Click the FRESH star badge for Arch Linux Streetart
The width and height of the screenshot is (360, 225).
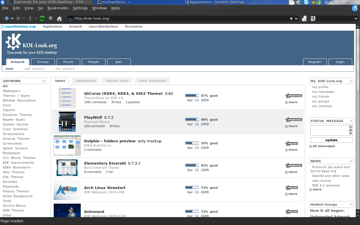coord(291,188)
